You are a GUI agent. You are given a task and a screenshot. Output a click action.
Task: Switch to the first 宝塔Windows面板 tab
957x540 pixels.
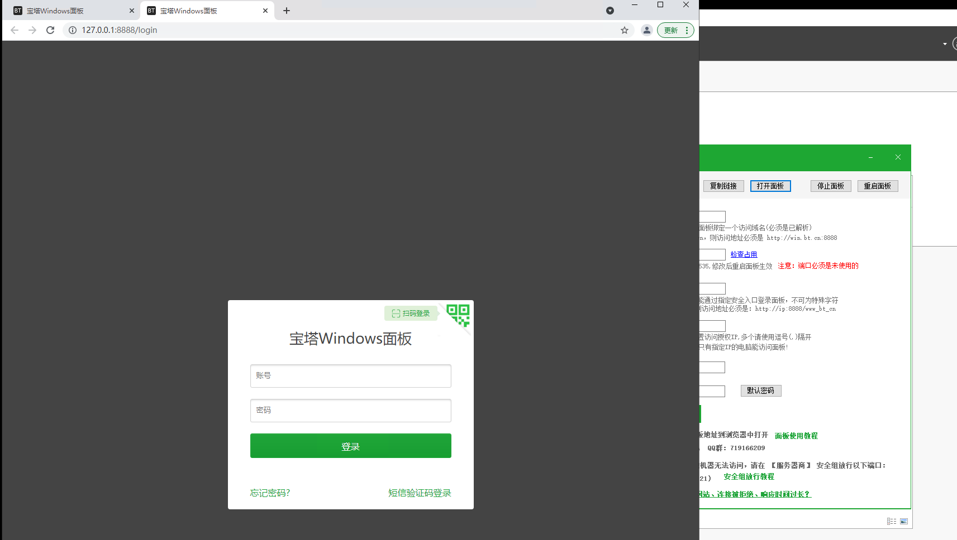click(72, 11)
